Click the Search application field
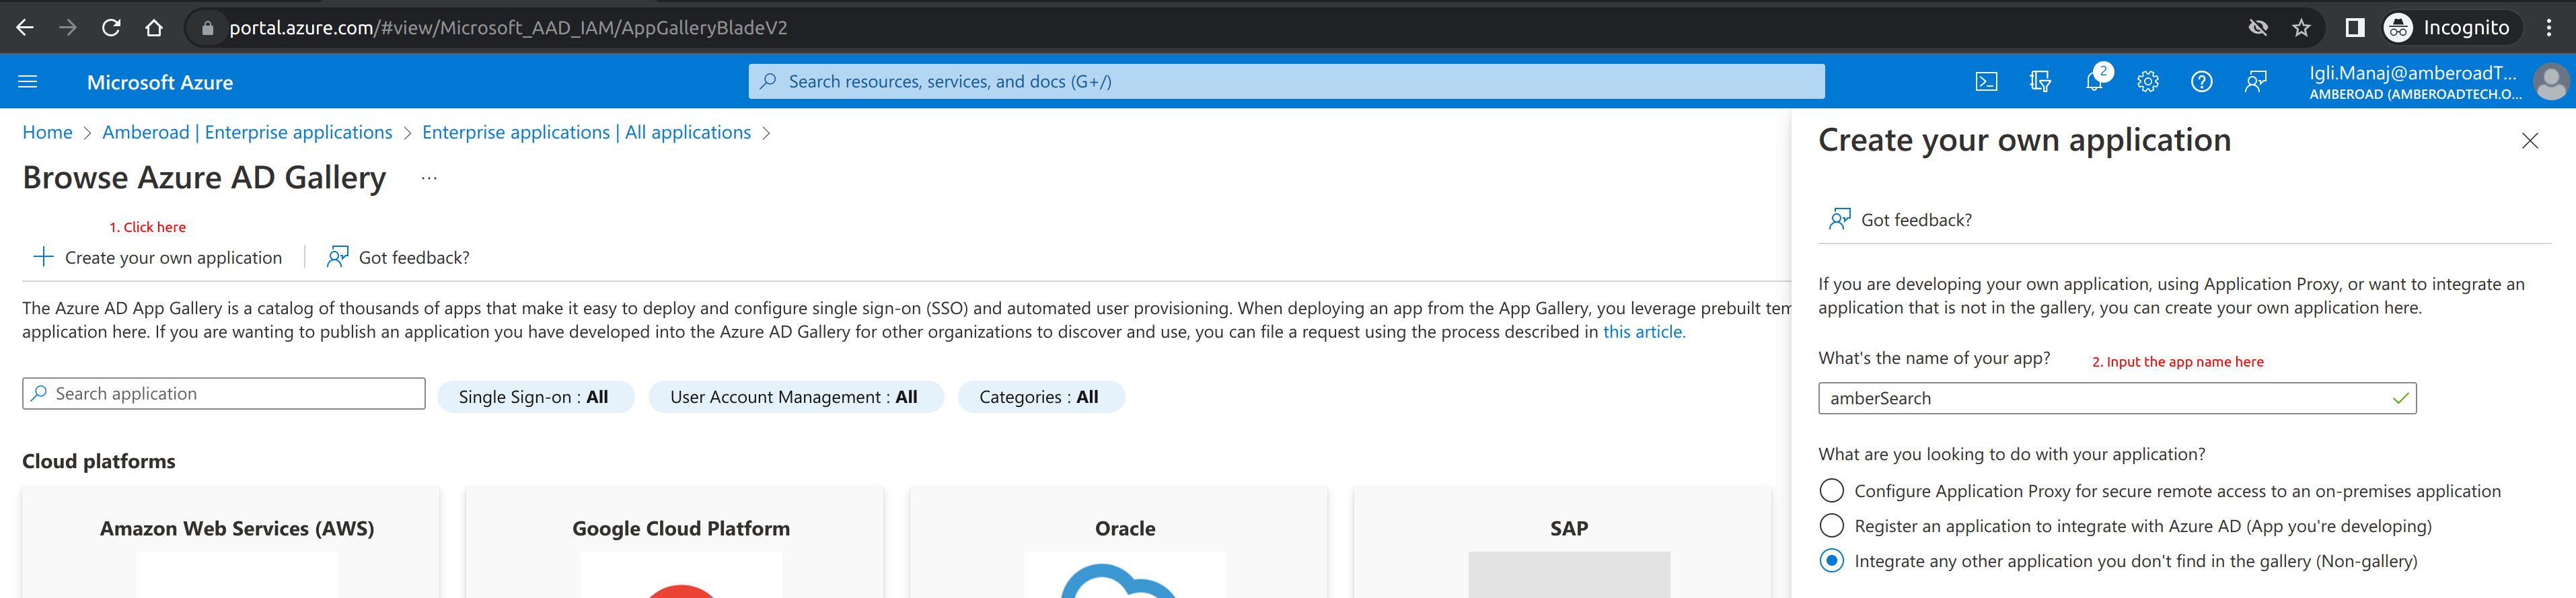This screenshot has height=598, width=2576. coord(224,394)
